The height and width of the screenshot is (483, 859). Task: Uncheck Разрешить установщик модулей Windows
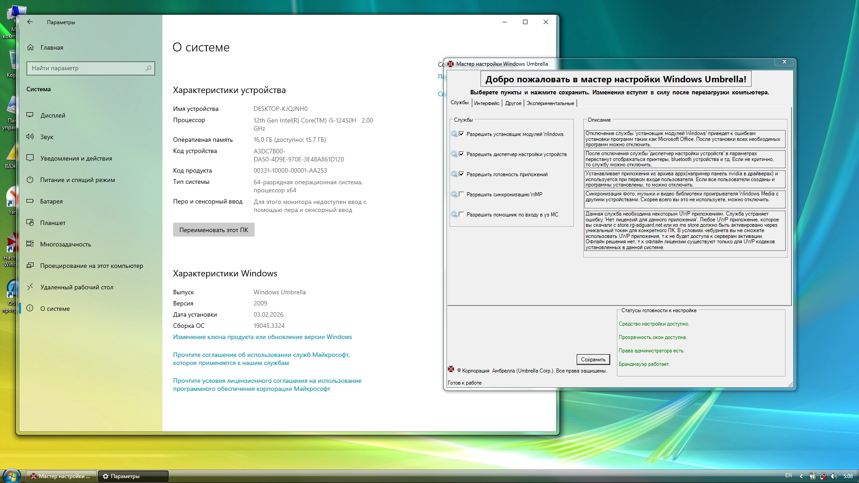coord(461,134)
